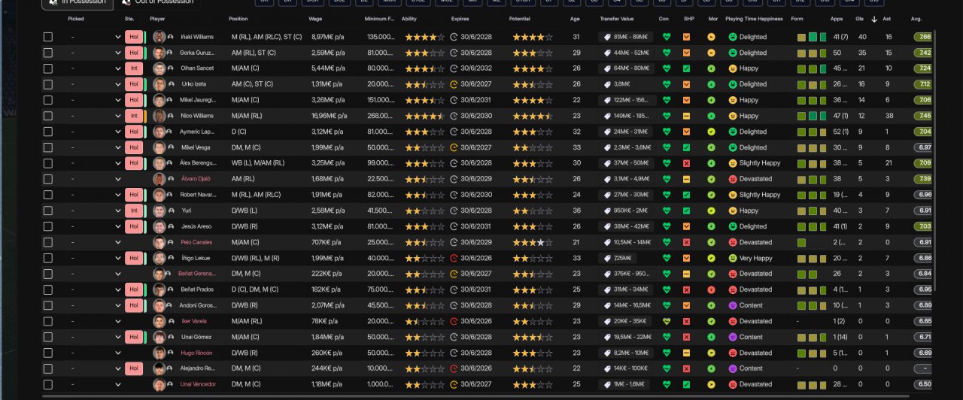The height and width of the screenshot is (400, 963).
Task: Open the Picked dropdown arrow for Urko Izeta
Action: pyautogui.click(x=118, y=84)
